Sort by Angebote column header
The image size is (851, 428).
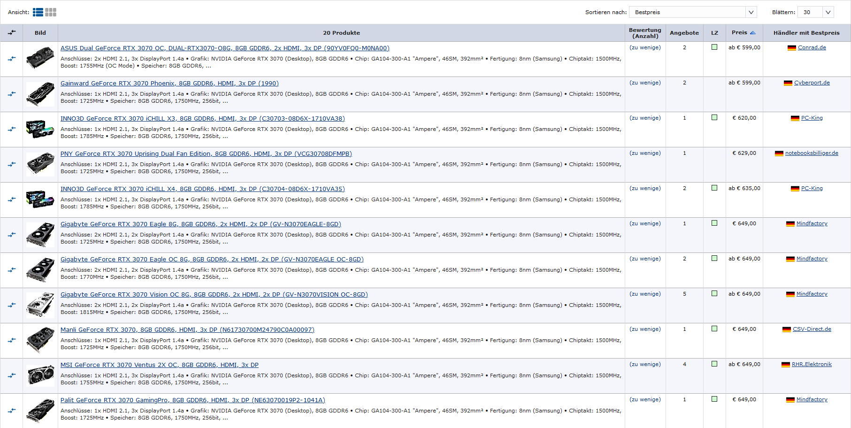pos(684,33)
